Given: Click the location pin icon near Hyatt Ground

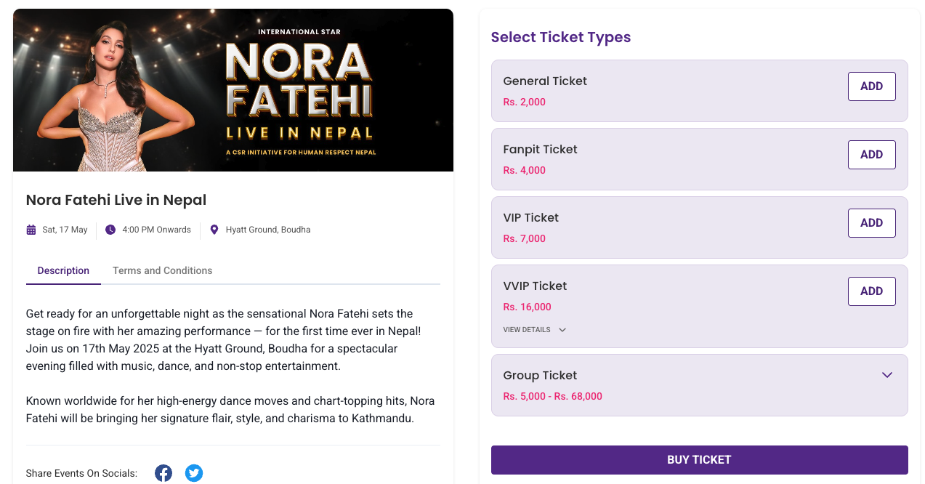Looking at the screenshot, I should pos(214,230).
